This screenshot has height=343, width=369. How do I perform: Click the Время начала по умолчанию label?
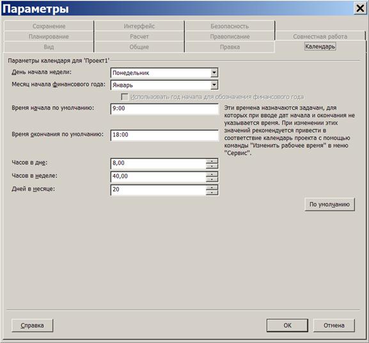click(x=52, y=108)
